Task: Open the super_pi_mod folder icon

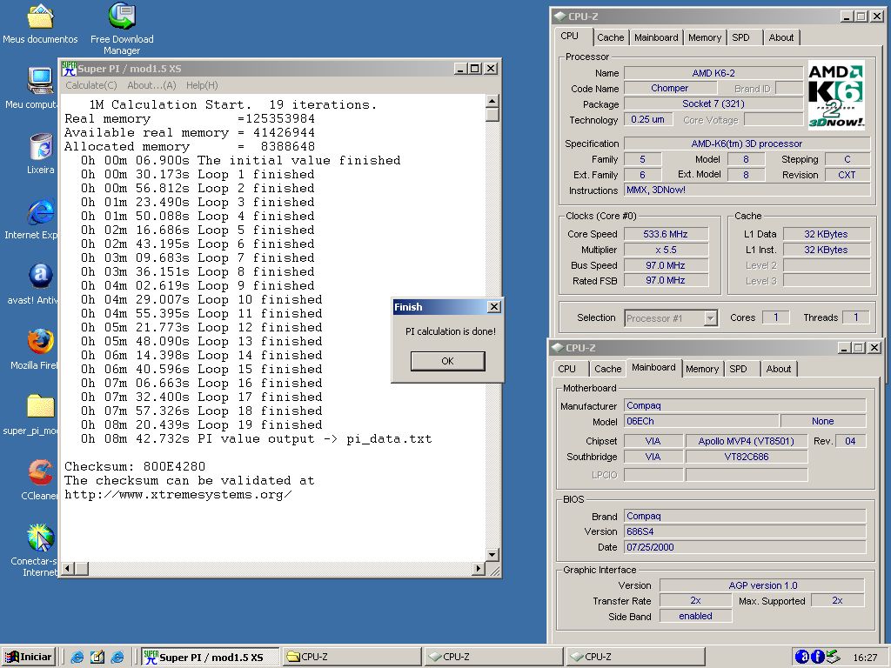Action: (x=40, y=407)
